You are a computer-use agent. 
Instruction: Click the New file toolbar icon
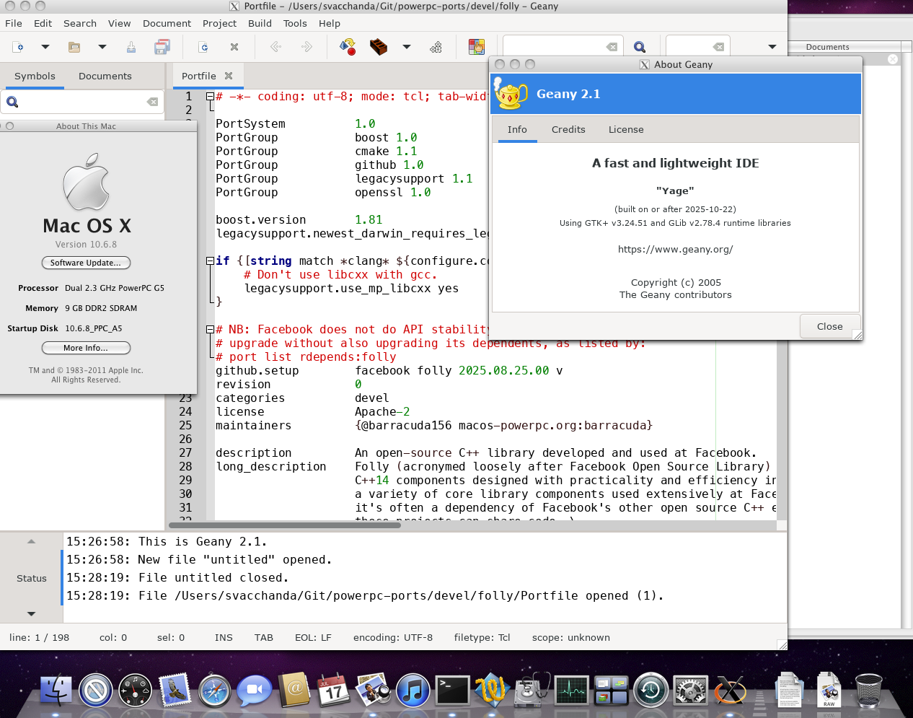coord(19,47)
